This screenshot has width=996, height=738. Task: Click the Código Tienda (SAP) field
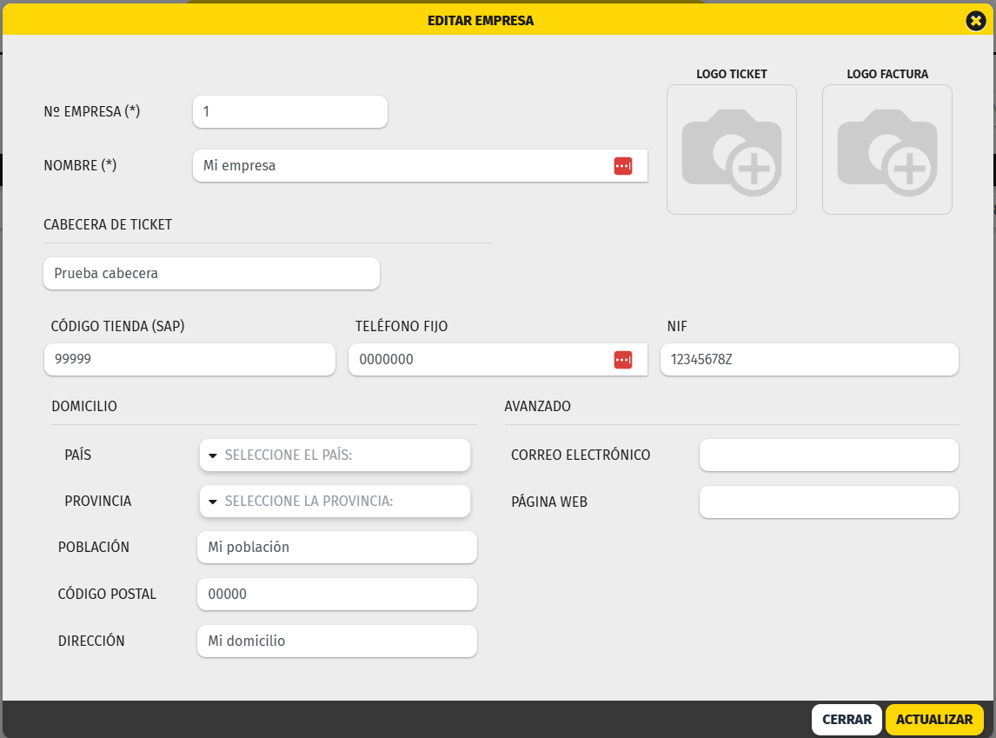point(189,360)
